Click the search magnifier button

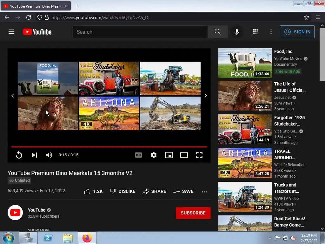coord(217,32)
